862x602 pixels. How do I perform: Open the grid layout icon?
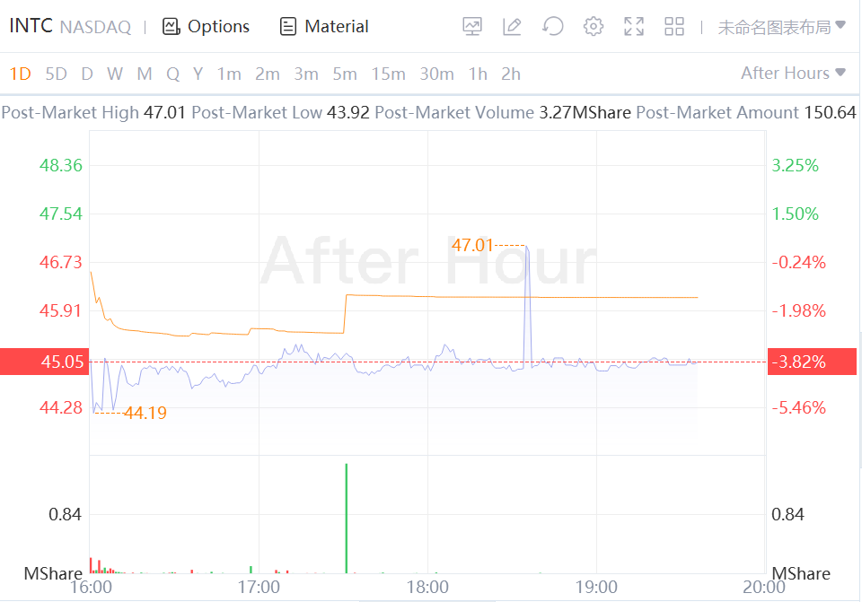(674, 27)
